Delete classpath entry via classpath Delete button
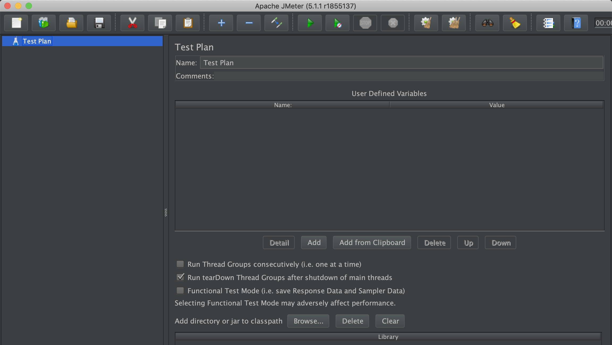Viewport: 612px width, 345px height. click(352, 321)
